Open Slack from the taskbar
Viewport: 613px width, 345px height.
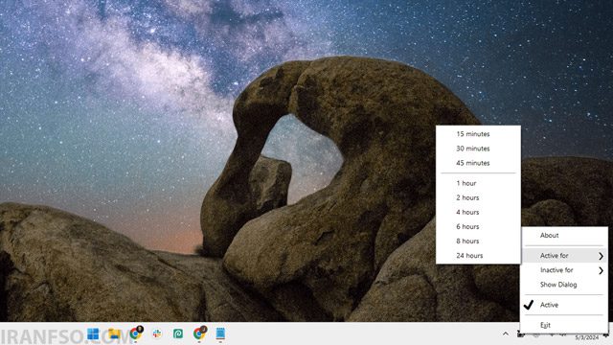click(x=157, y=333)
